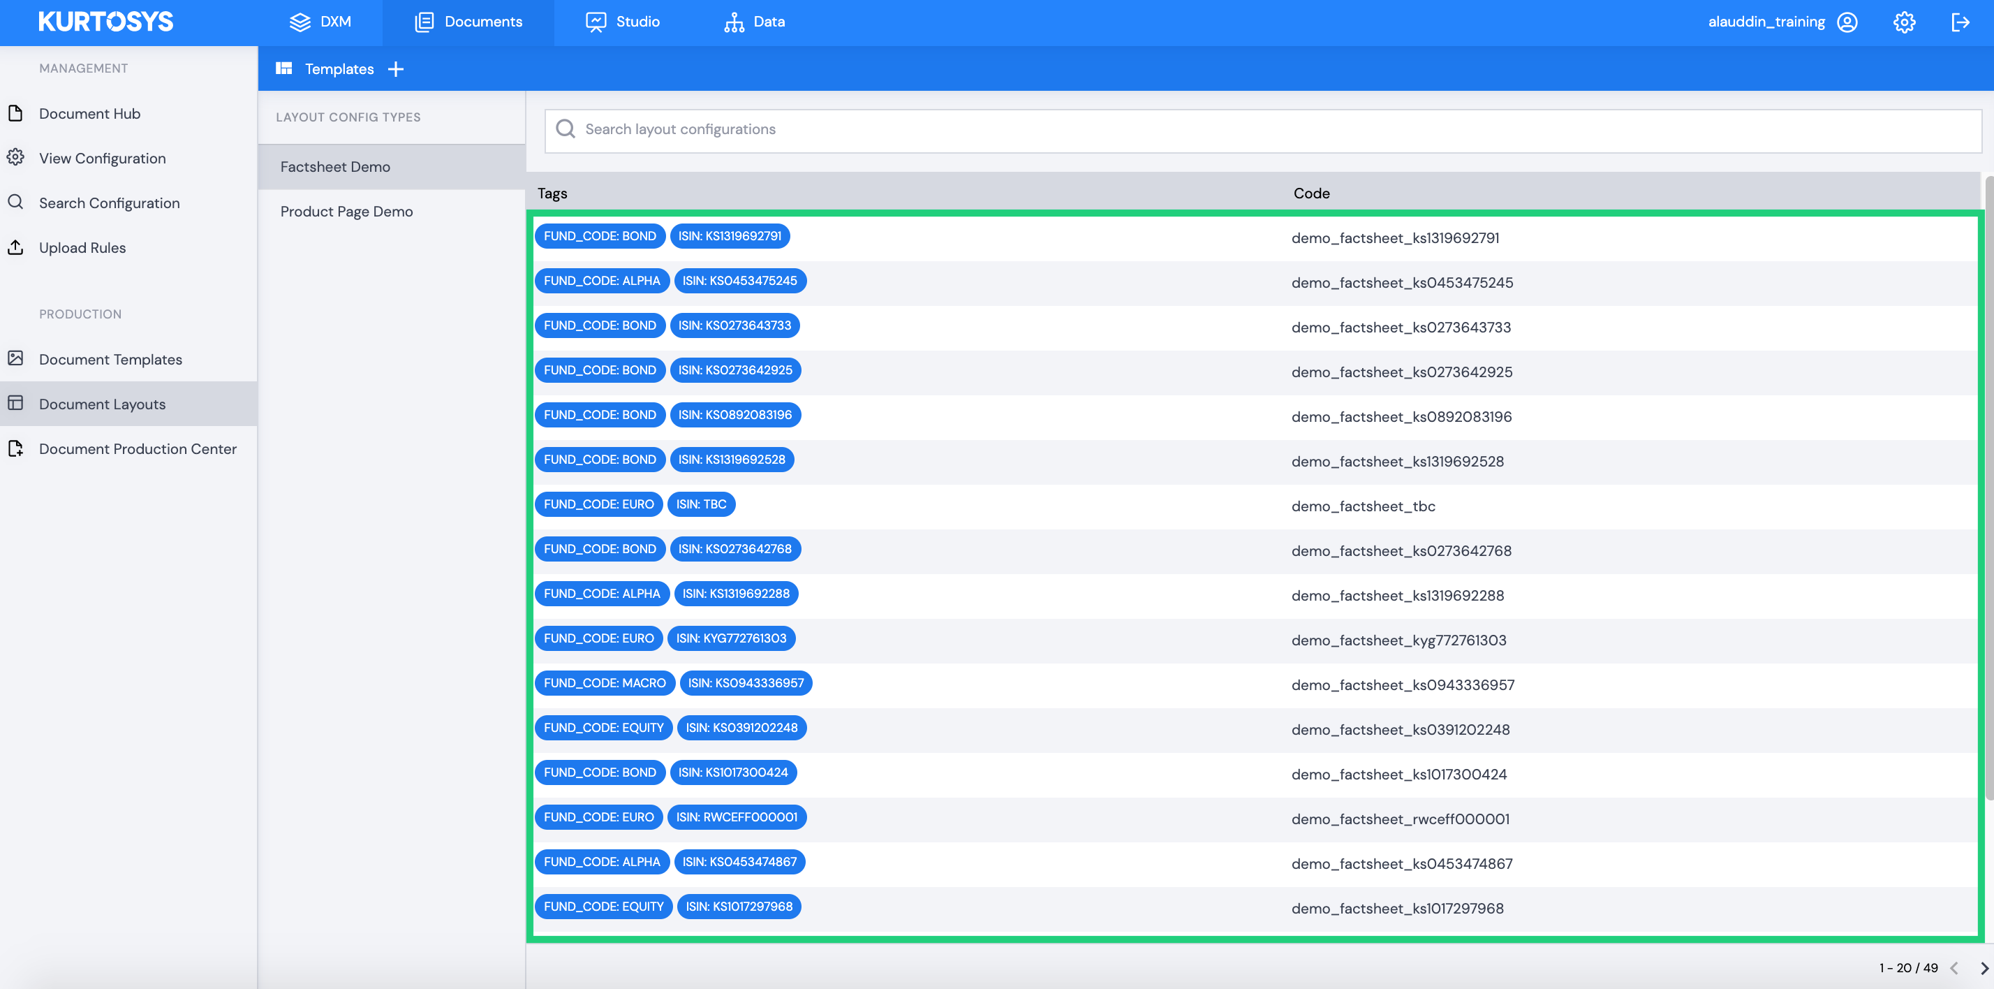Click ISIN: TBC tag
Image resolution: width=1994 pixels, height=989 pixels.
coord(700,504)
